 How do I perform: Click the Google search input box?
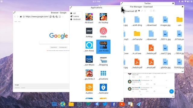point(54,43)
